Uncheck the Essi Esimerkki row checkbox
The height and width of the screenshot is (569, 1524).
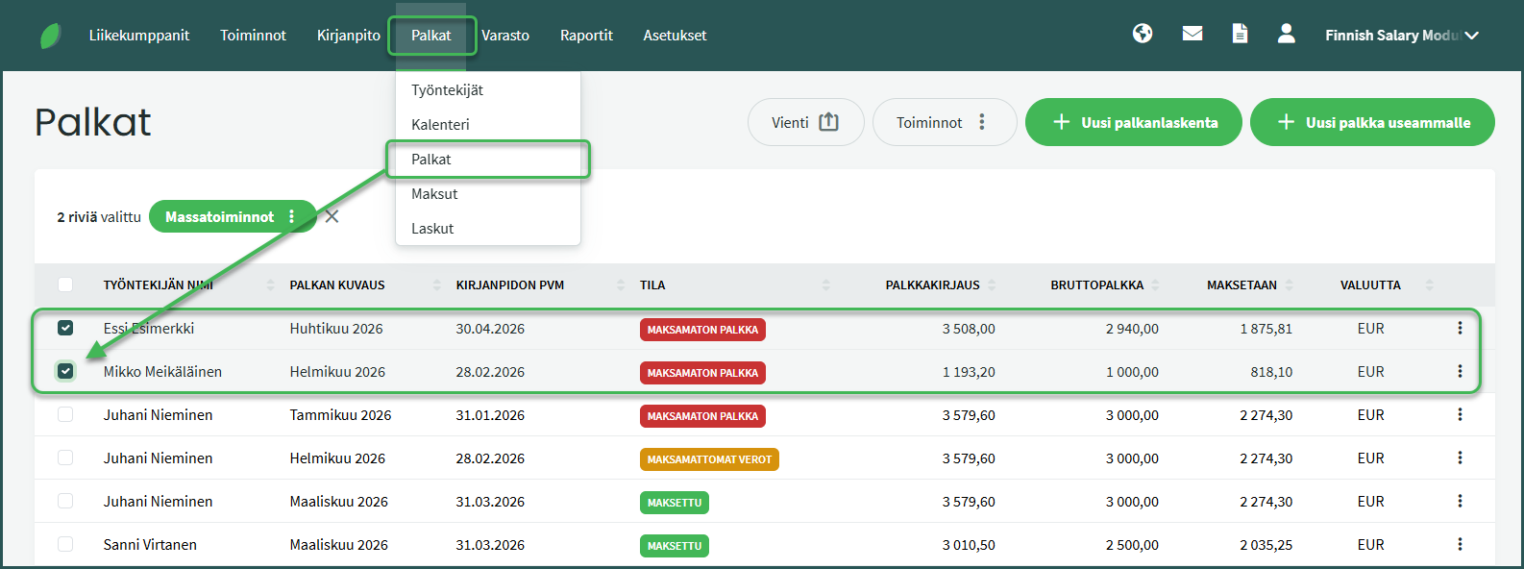pyautogui.click(x=65, y=329)
